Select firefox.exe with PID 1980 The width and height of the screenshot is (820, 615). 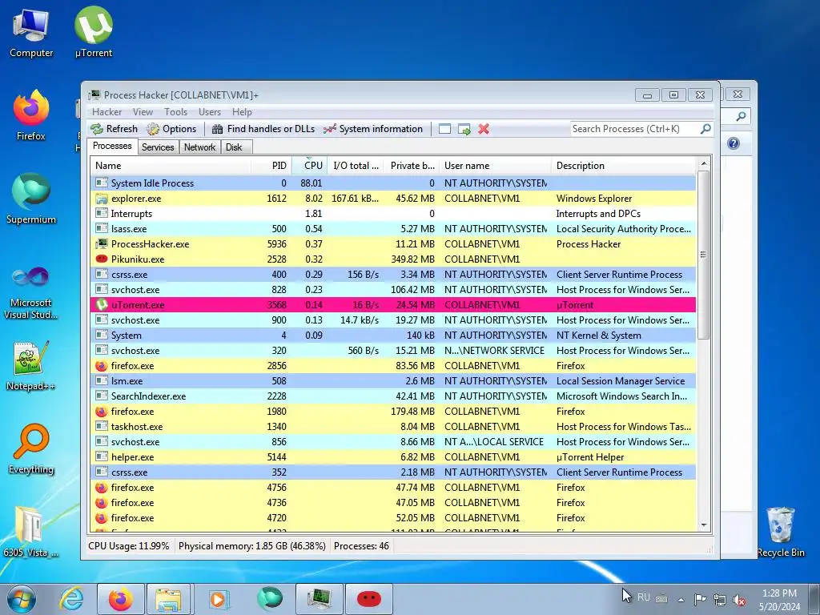point(393,412)
